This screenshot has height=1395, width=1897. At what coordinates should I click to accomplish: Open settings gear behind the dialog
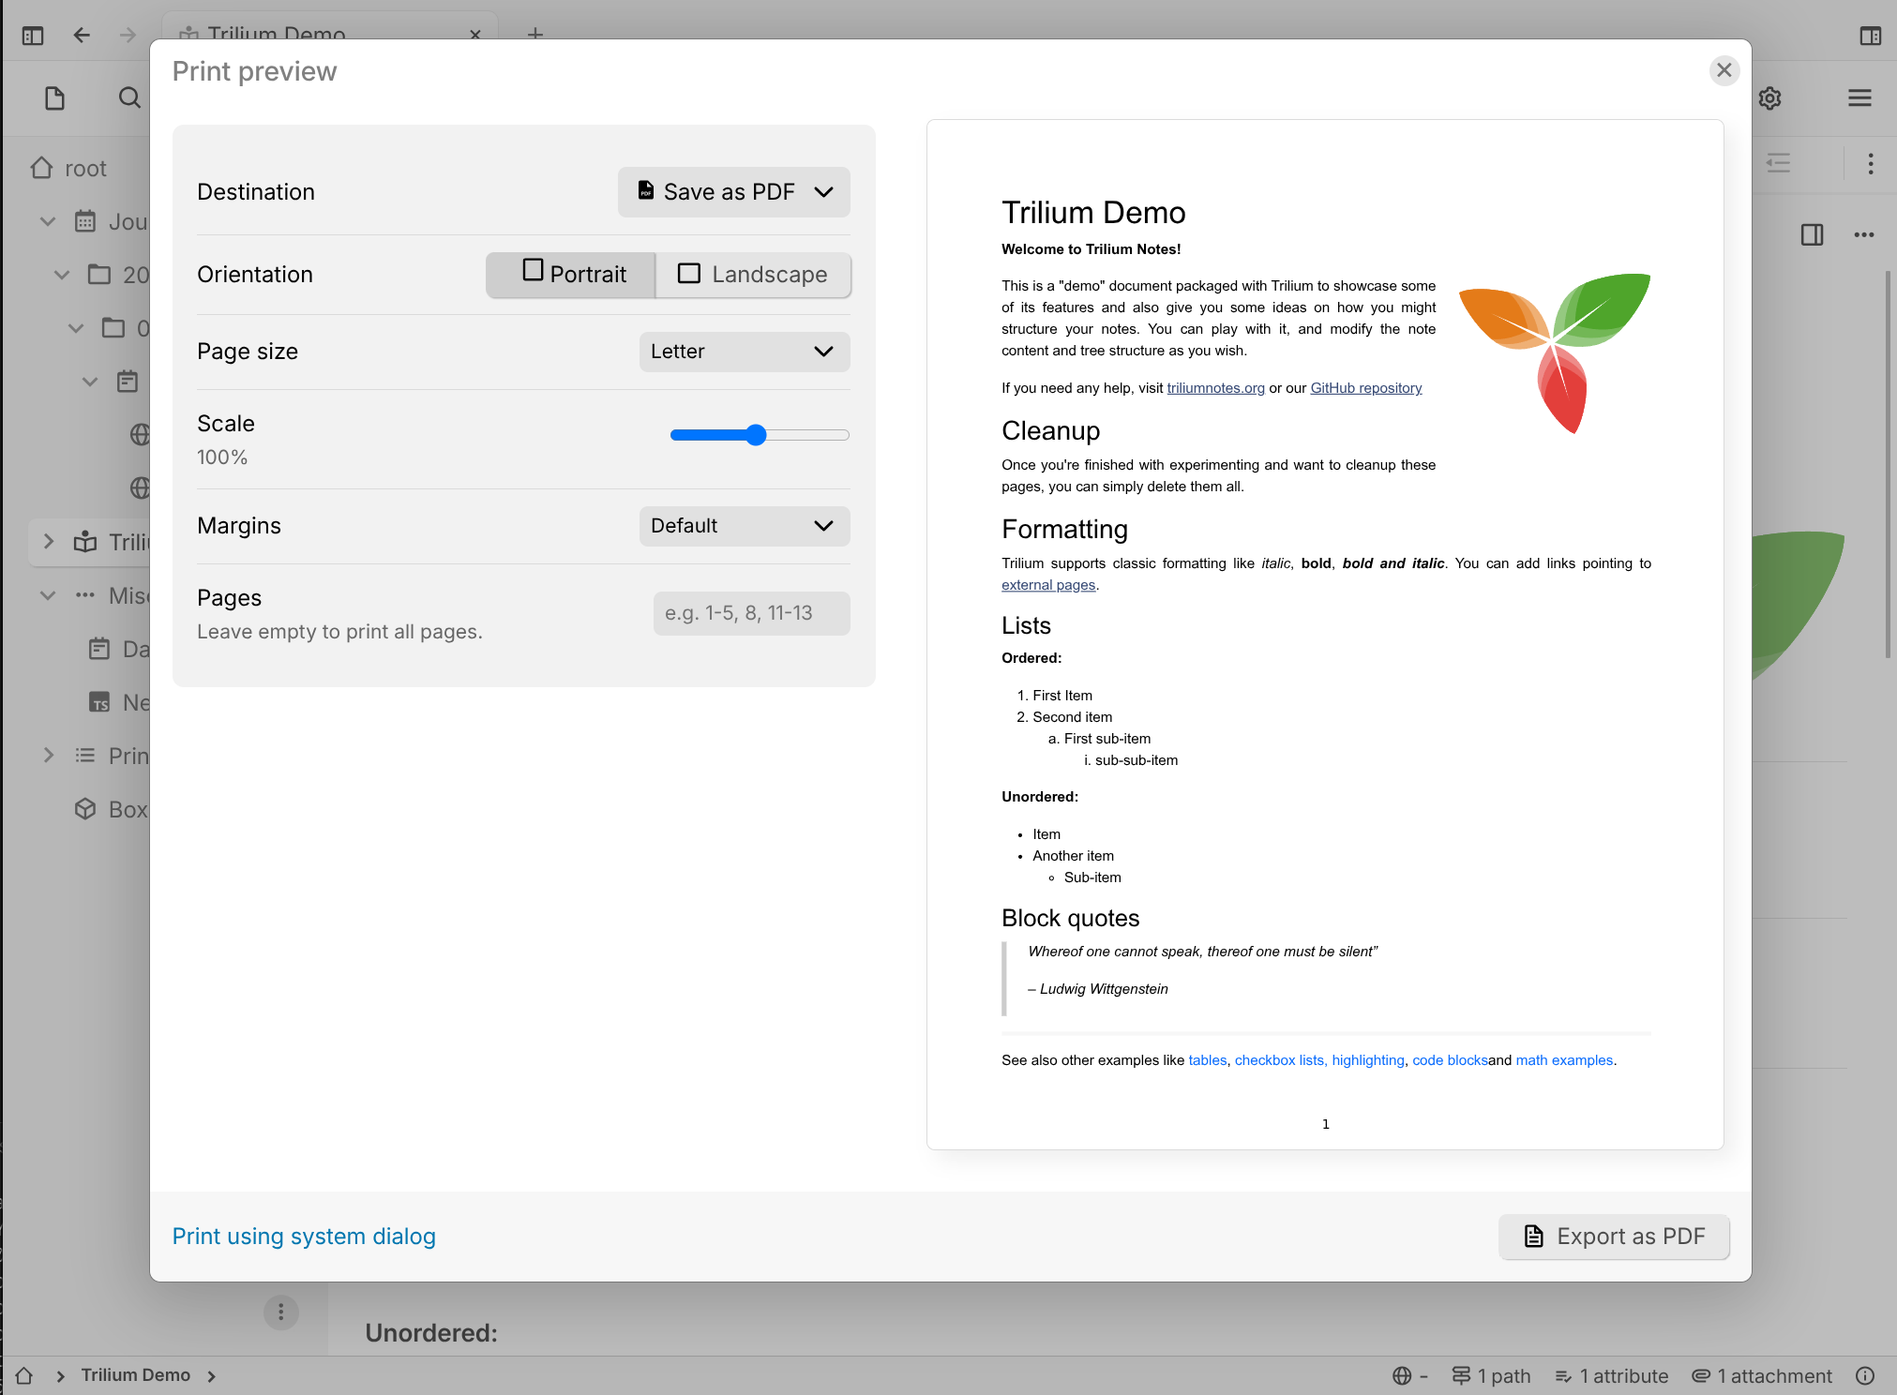(1769, 98)
